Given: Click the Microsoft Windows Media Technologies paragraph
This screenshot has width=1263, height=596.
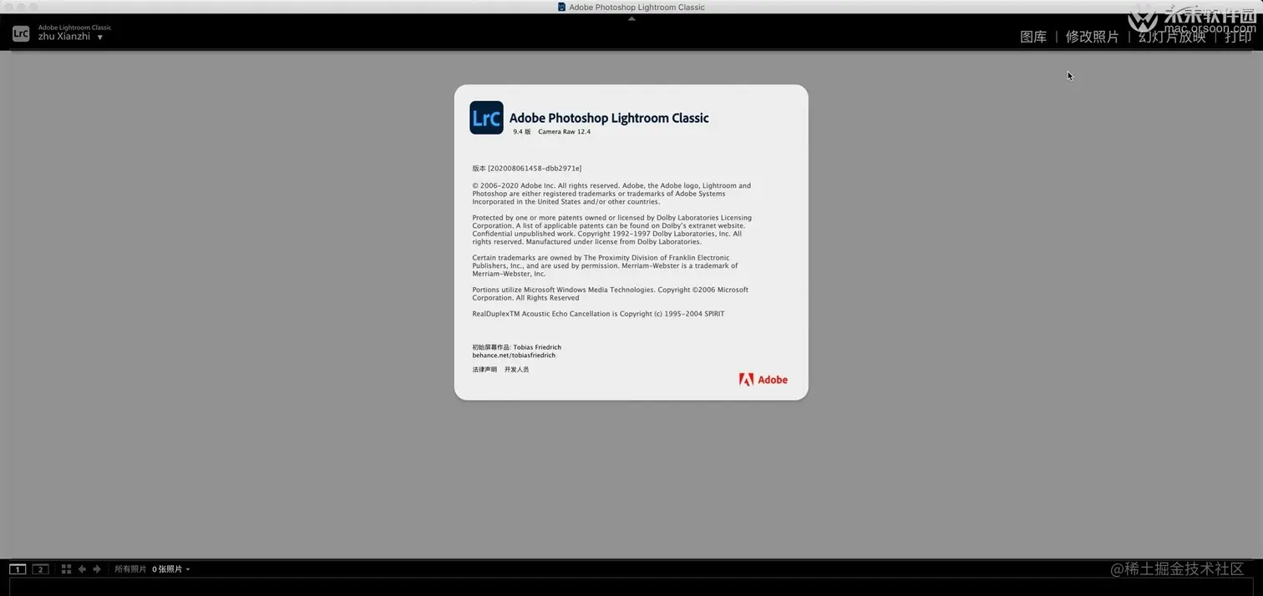Looking at the screenshot, I should (x=611, y=294).
